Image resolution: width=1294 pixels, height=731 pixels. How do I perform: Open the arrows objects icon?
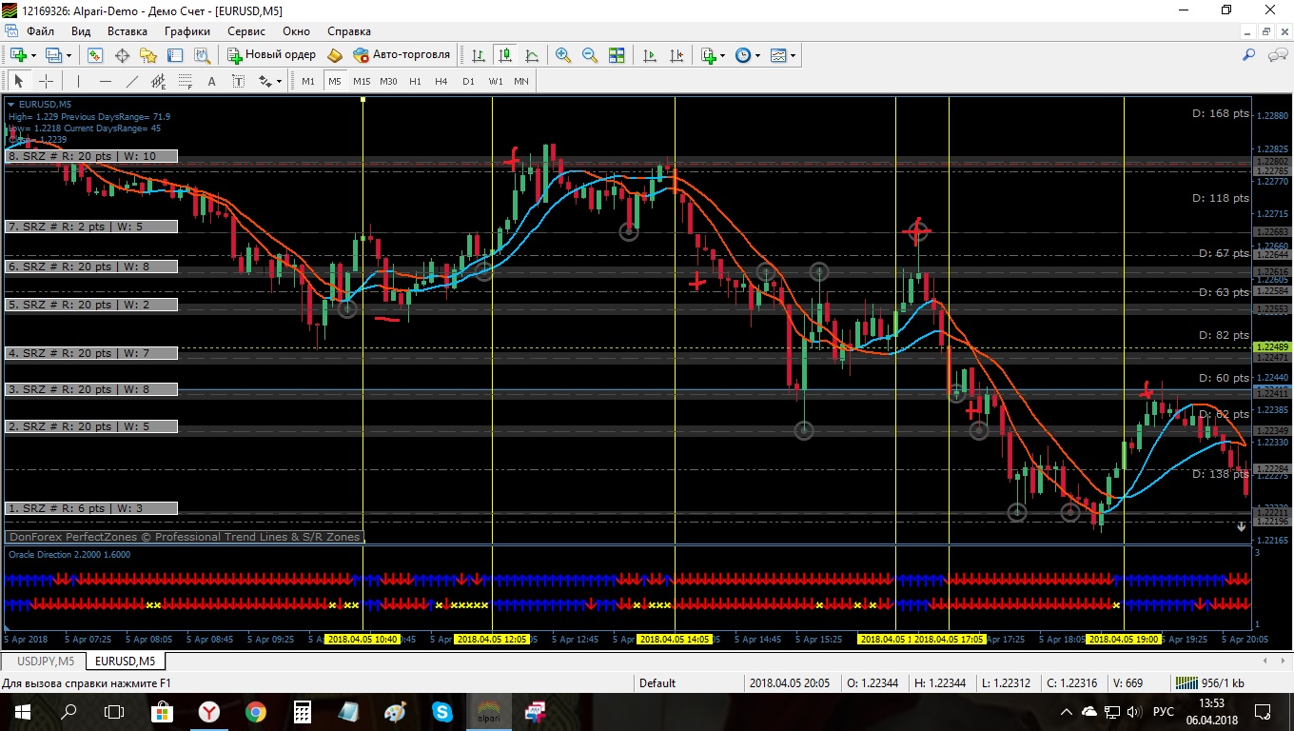pos(265,81)
